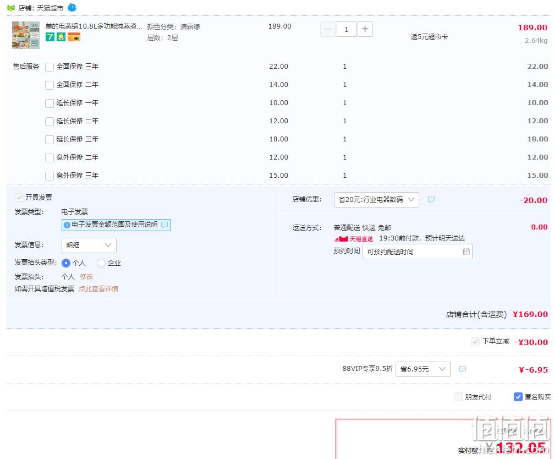Check the 延长保修 二年 warranty option
This screenshot has width=554, height=459.
(x=50, y=122)
